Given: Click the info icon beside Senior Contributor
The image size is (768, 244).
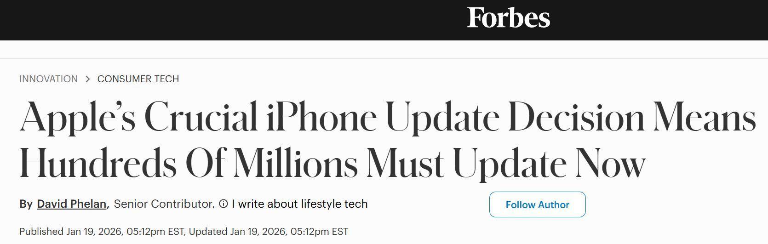Looking at the screenshot, I should [x=224, y=204].
